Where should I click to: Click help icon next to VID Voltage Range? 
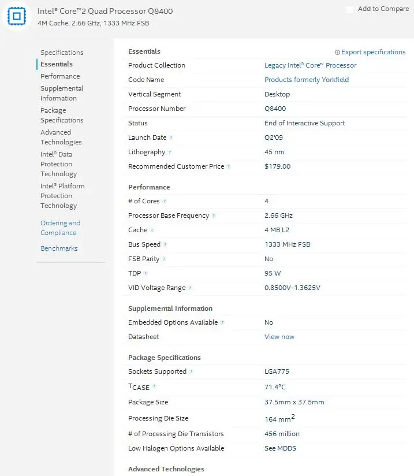coord(190,288)
